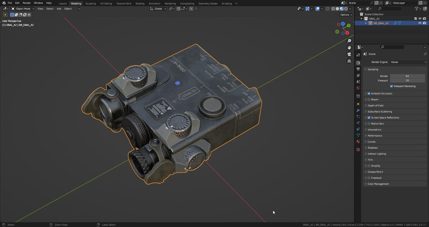Uncheck Viewport Denoising
Image resolution: width=429 pixels, height=227 pixels.
click(x=392, y=86)
